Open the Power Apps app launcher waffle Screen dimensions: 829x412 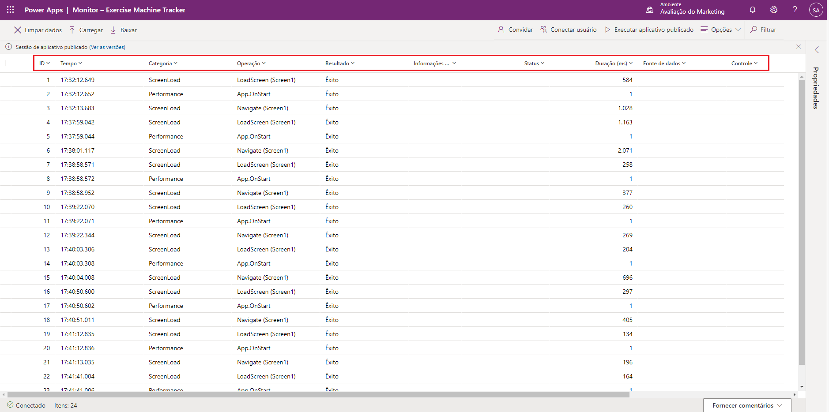pyautogui.click(x=11, y=10)
